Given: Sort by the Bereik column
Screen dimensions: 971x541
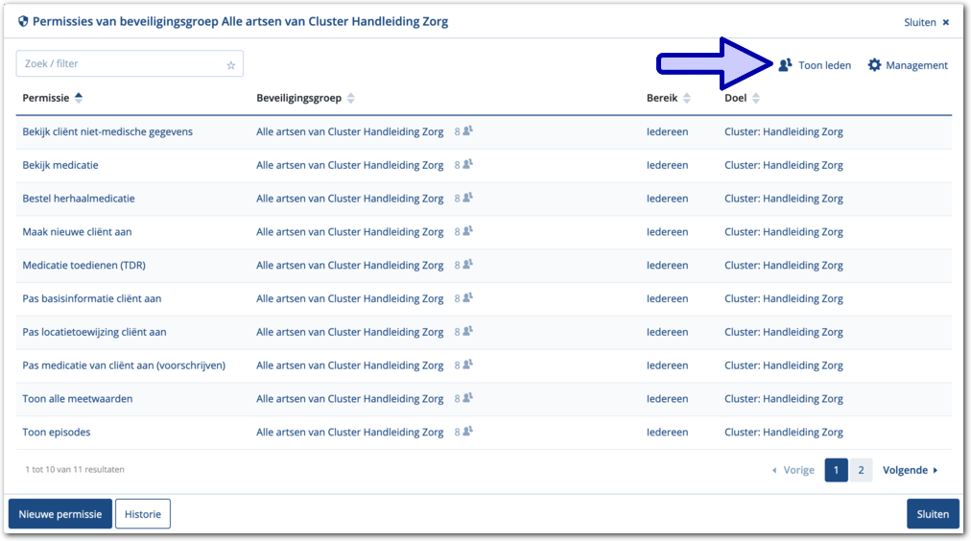Looking at the screenshot, I should point(687,98).
